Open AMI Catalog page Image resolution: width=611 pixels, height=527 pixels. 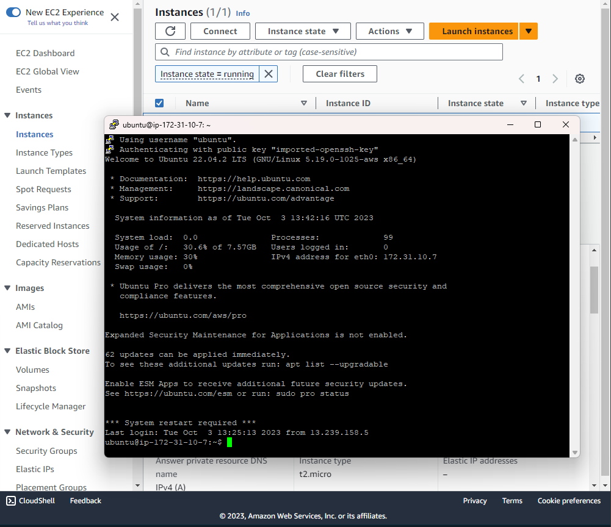(x=39, y=325)
